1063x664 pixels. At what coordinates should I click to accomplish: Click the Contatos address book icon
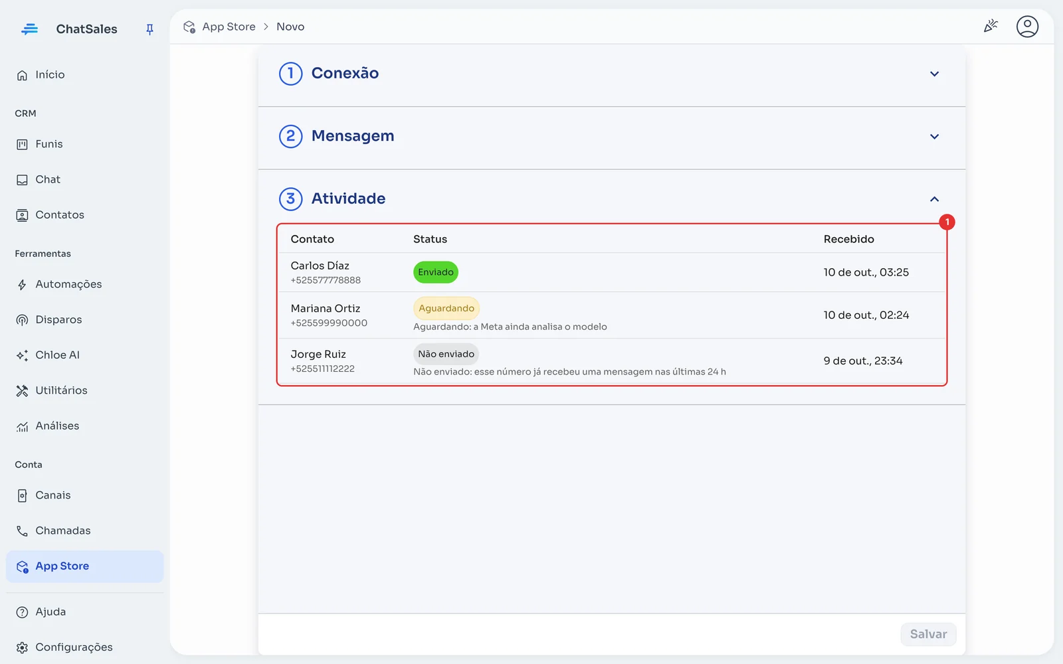tap(22, 215)
